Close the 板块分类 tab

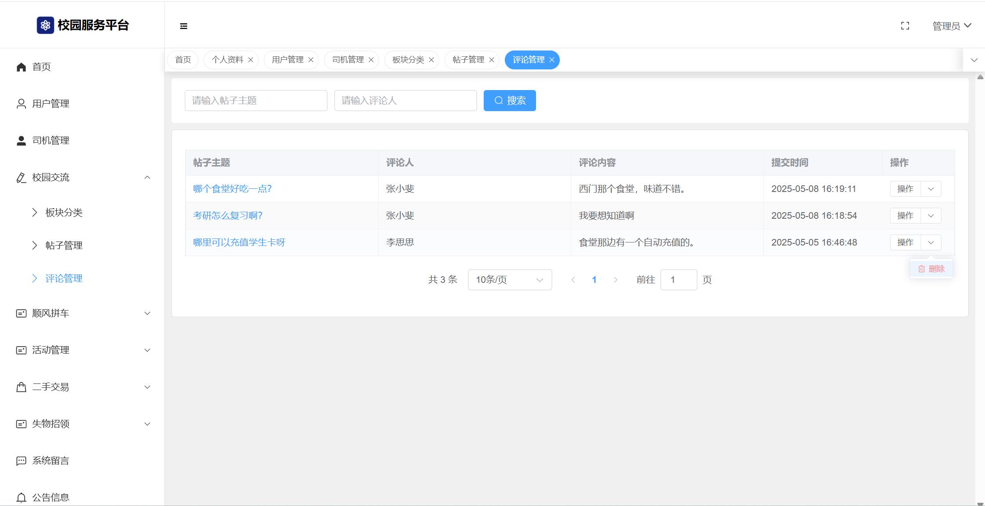(x=431, y=60)
